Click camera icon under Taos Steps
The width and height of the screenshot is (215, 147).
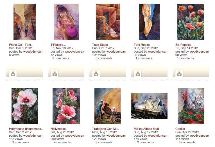(96, 74)
